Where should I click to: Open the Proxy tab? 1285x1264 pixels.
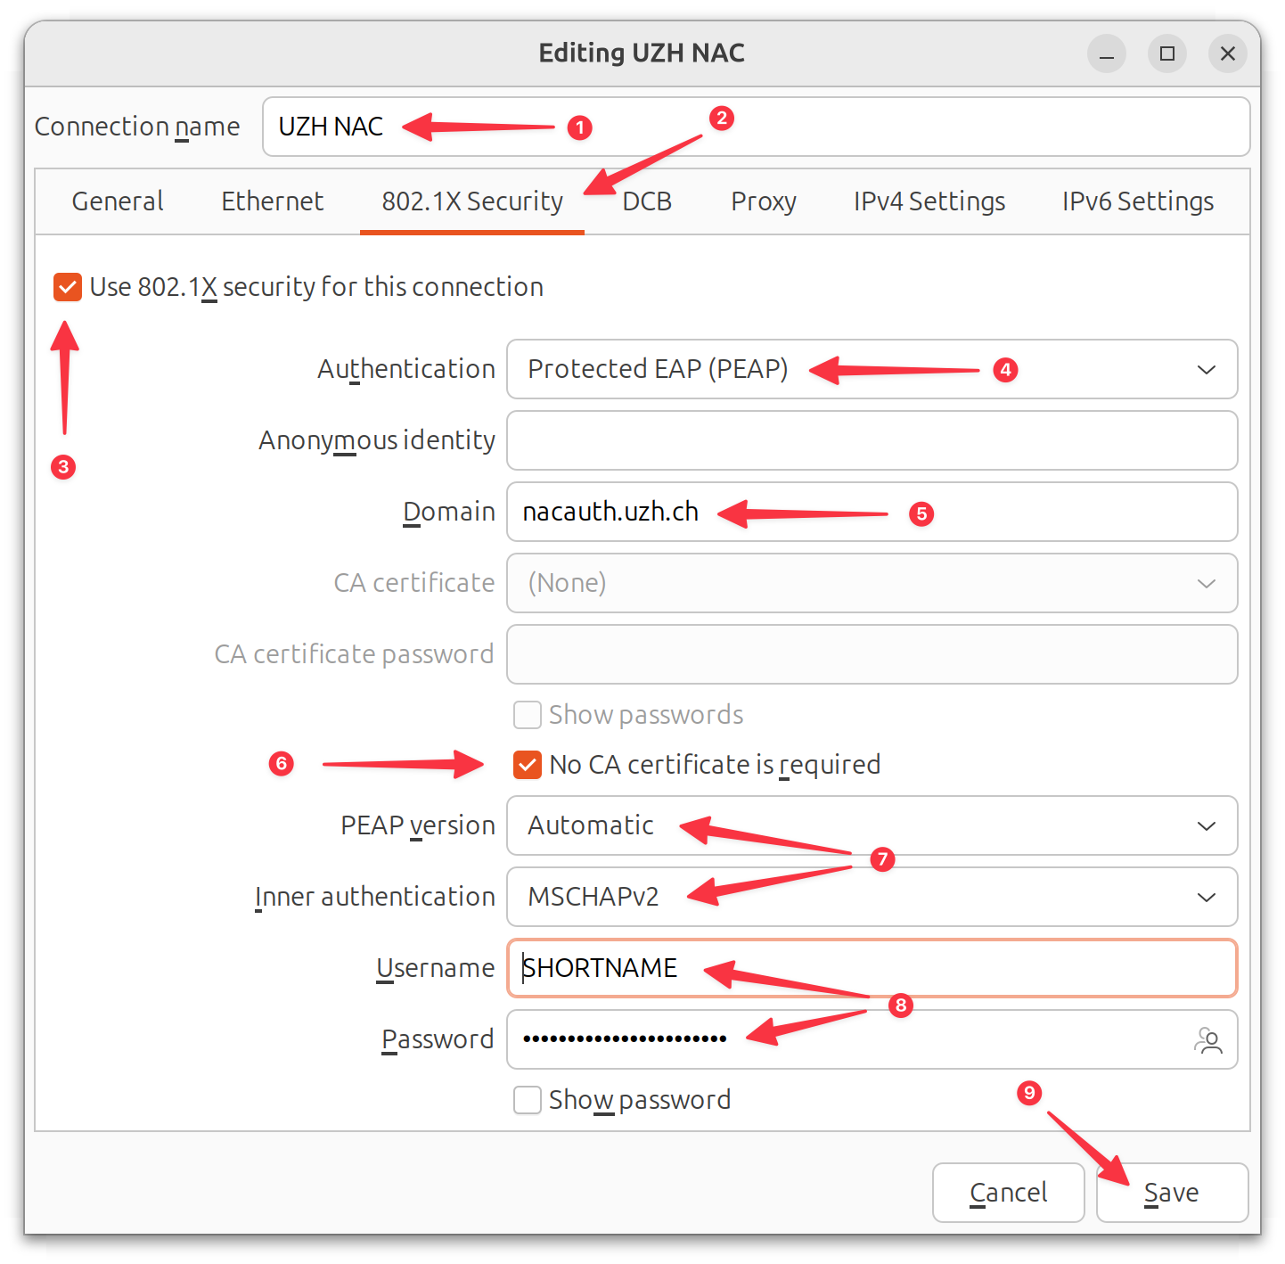(x=764, y=201)
